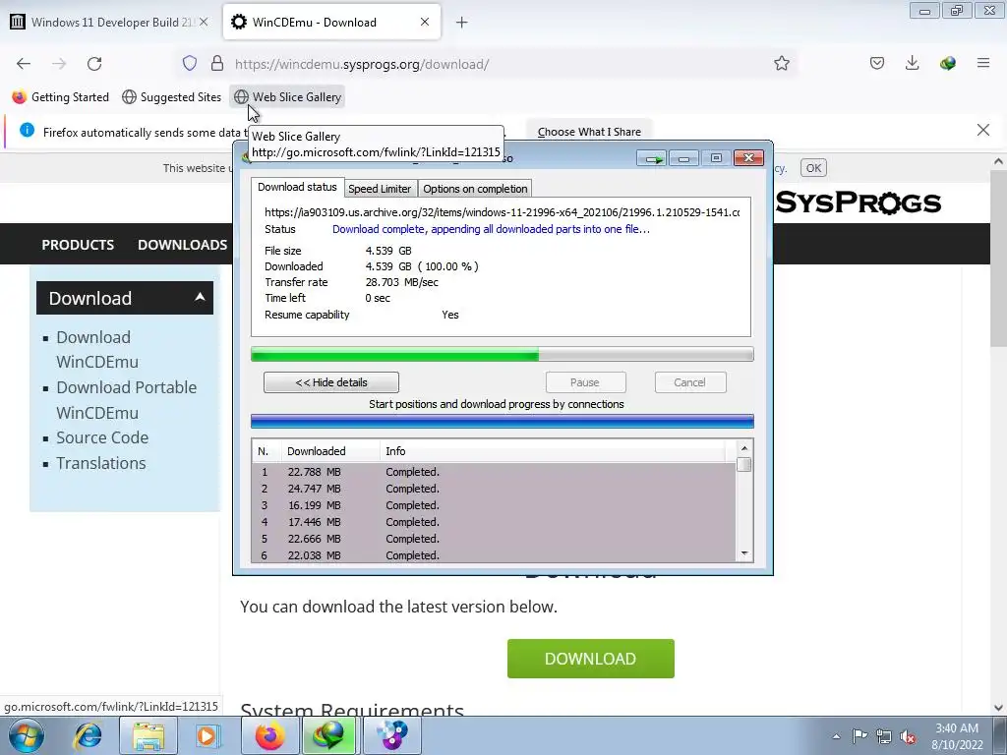Click the Choose What I Share button
This screenshot has width=1007, height=755.
click(589, 132)
